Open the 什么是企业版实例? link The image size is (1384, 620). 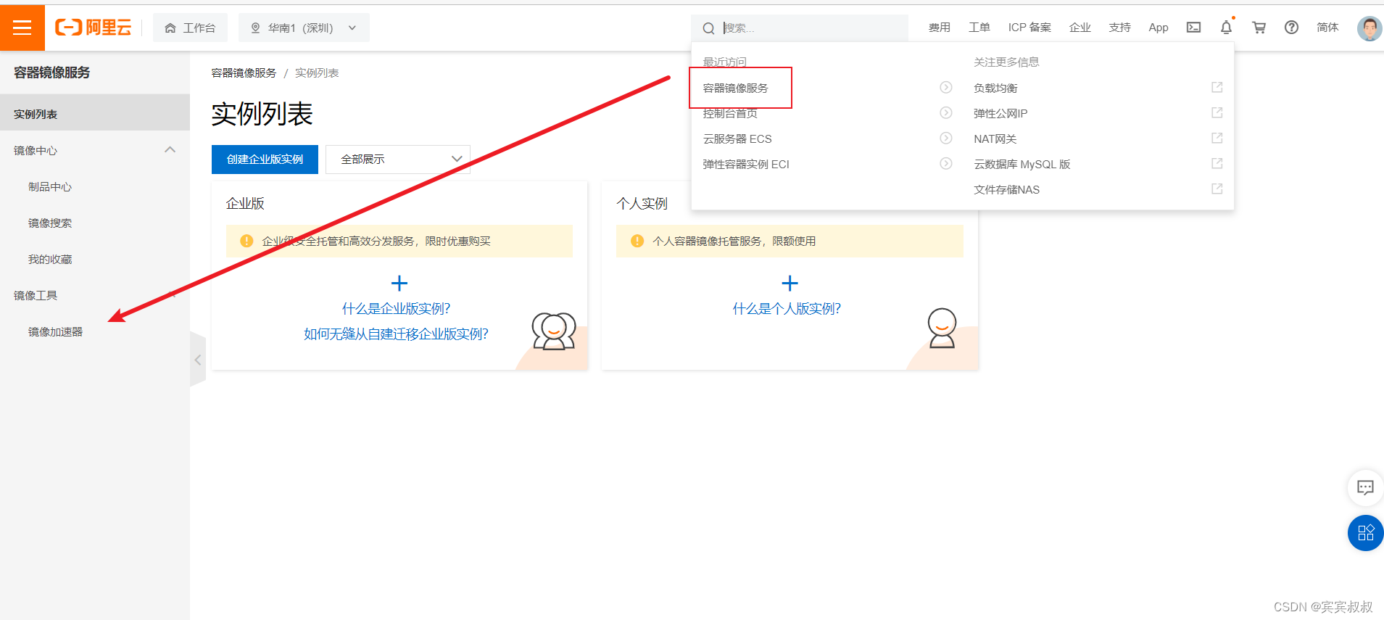click(x=396, y=308)
